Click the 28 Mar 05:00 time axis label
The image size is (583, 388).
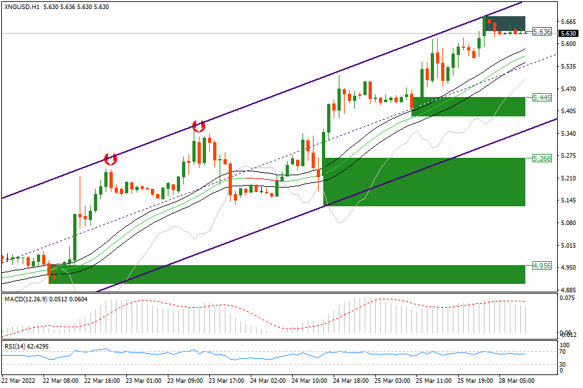coord(517,381)
